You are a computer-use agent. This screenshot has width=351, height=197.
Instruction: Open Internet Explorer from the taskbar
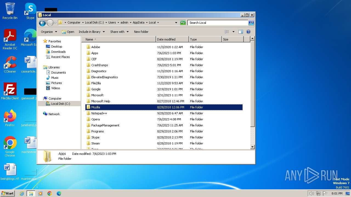tap(22, 193)
